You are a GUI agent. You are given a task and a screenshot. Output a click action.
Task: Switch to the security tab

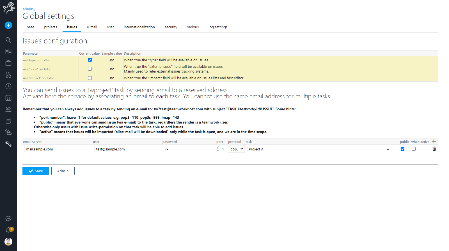click(171, 27)
